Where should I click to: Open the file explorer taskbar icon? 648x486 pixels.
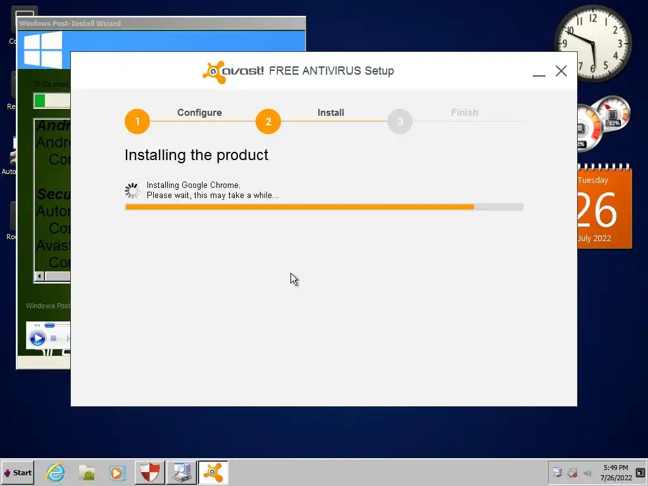87,472
